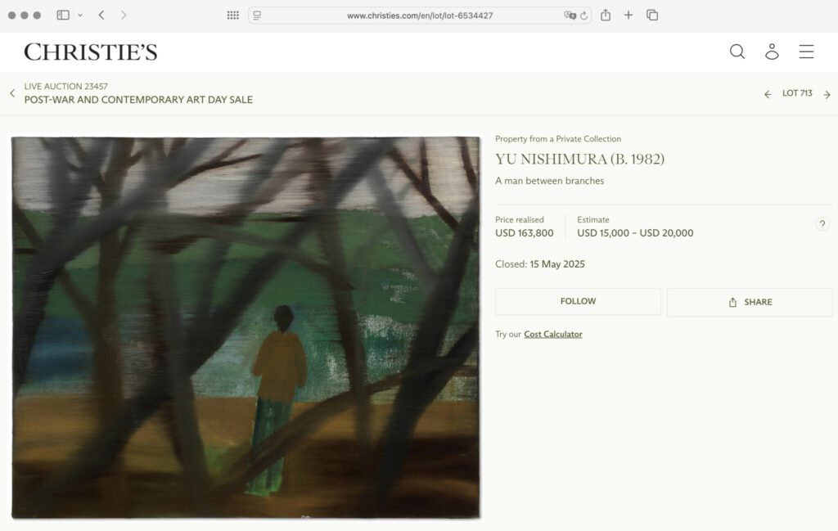
Task: Click the SHARE button
Action: tap(750, 302)
